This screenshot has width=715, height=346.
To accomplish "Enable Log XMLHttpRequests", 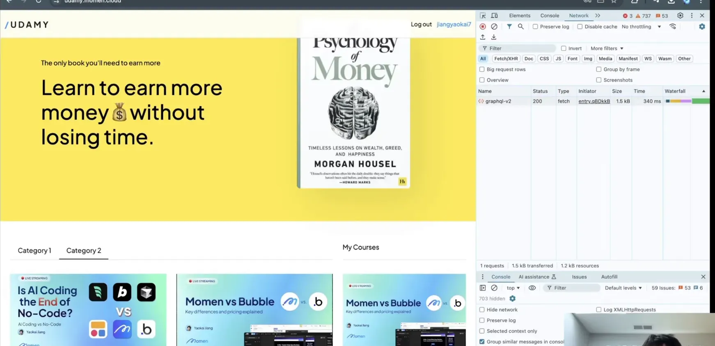I will click(x=599, y=310).
